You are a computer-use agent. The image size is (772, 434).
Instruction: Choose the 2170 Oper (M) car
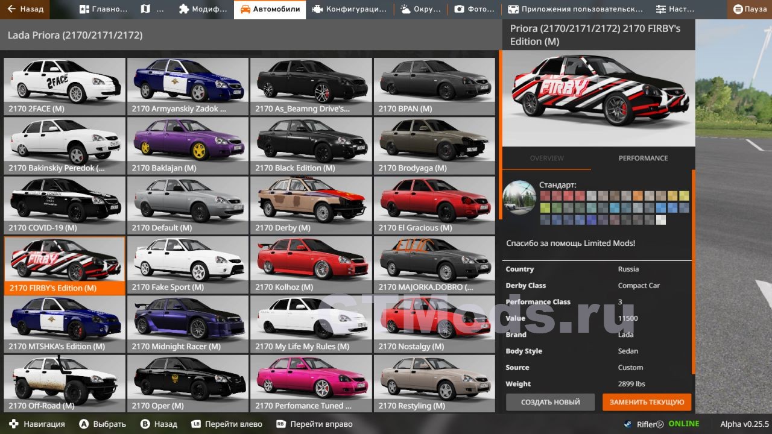click(188, 383)
